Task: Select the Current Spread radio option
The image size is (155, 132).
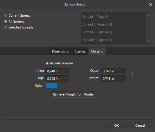Action: (6, 15)
